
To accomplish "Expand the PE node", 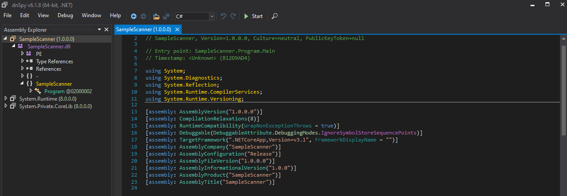I will coord(22,54).
